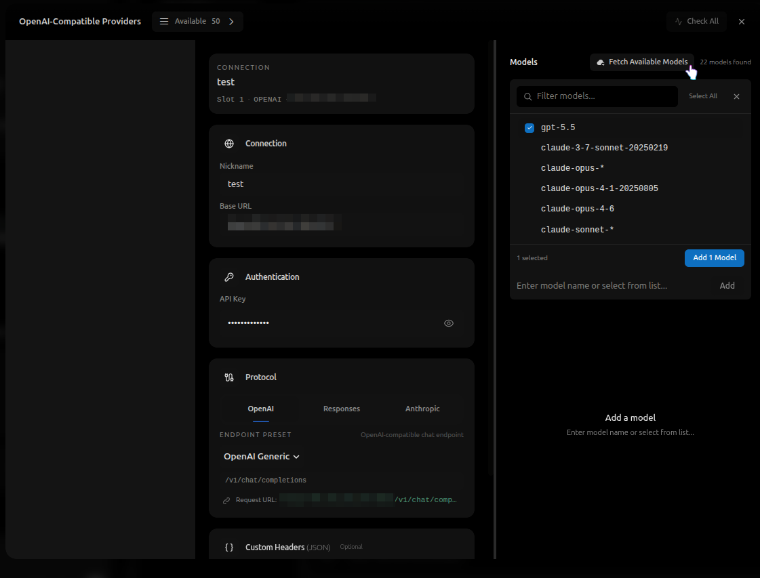Click the 22 models found status text
Image resolution: width=760 pixels, height=578 pixels.
tap(725, 62)
